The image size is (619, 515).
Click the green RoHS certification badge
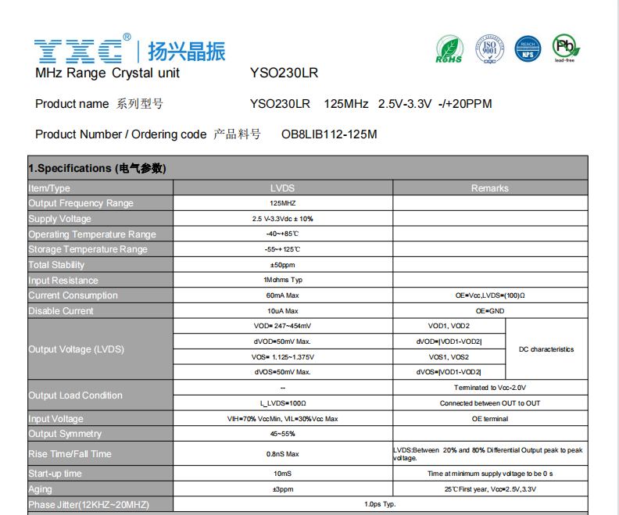point(449,48)
